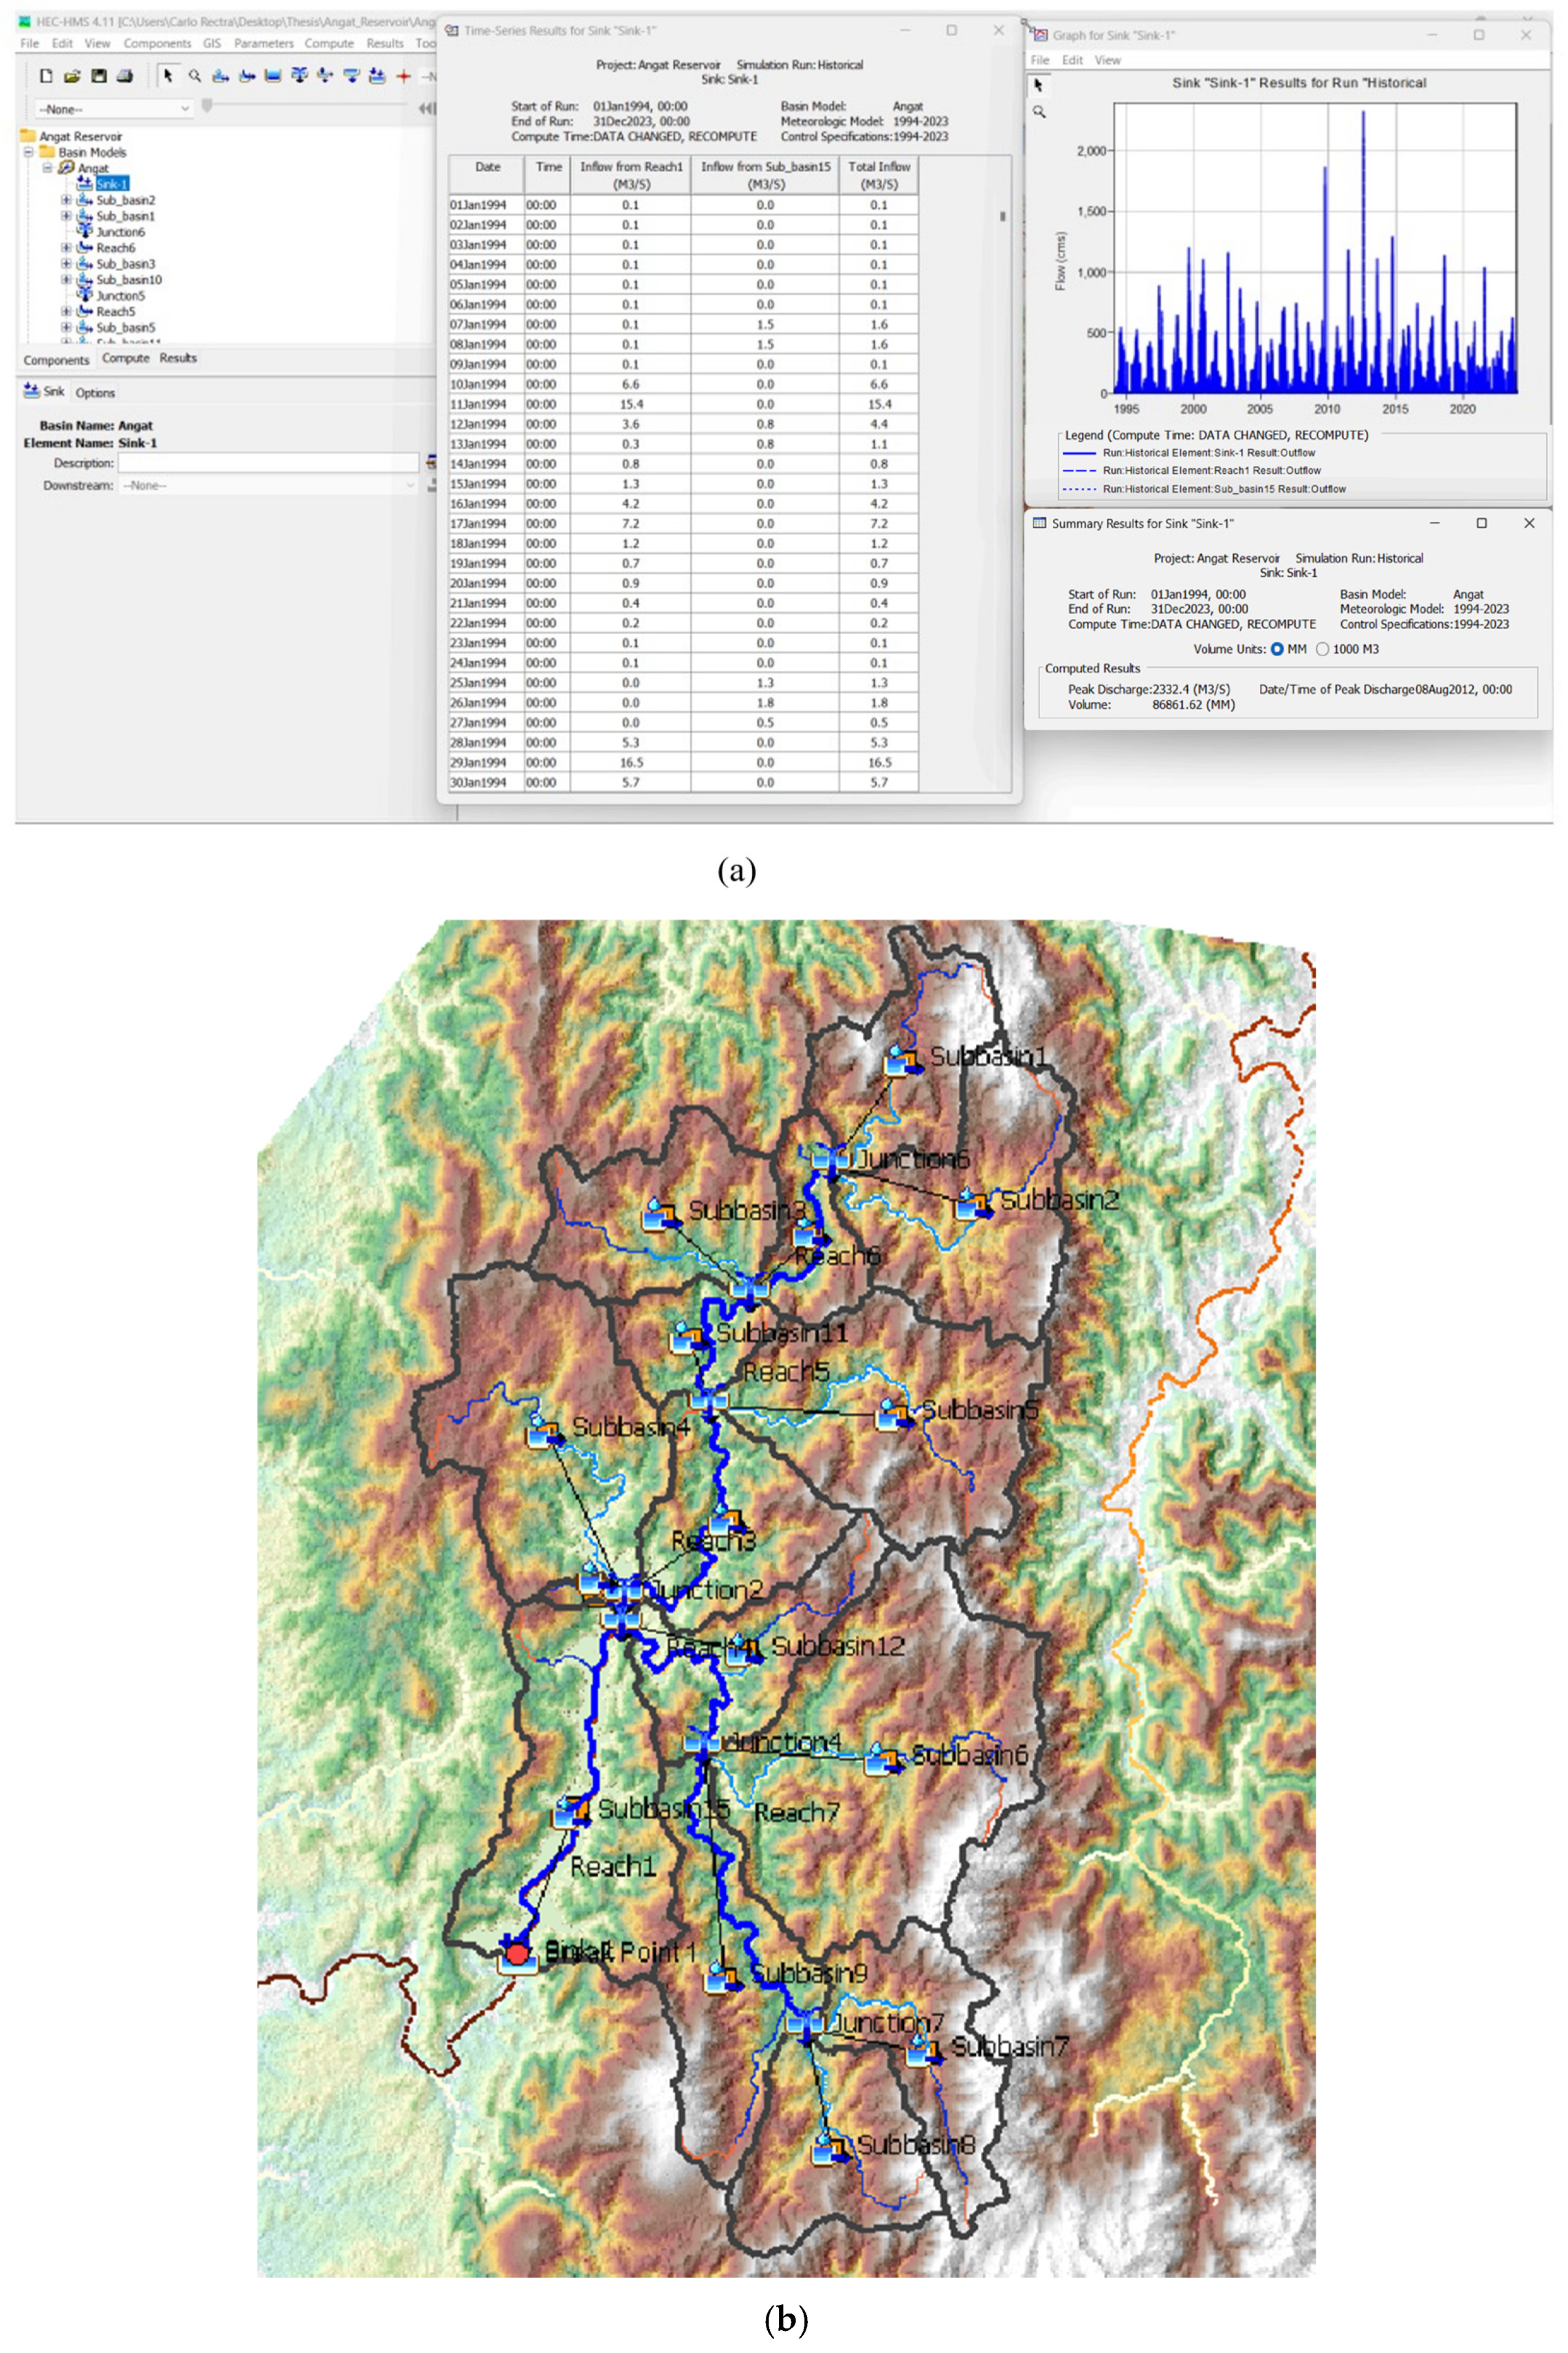1568x2353 pixels.
Task: Click zoom tool in Graph window
Action: 1039,112
